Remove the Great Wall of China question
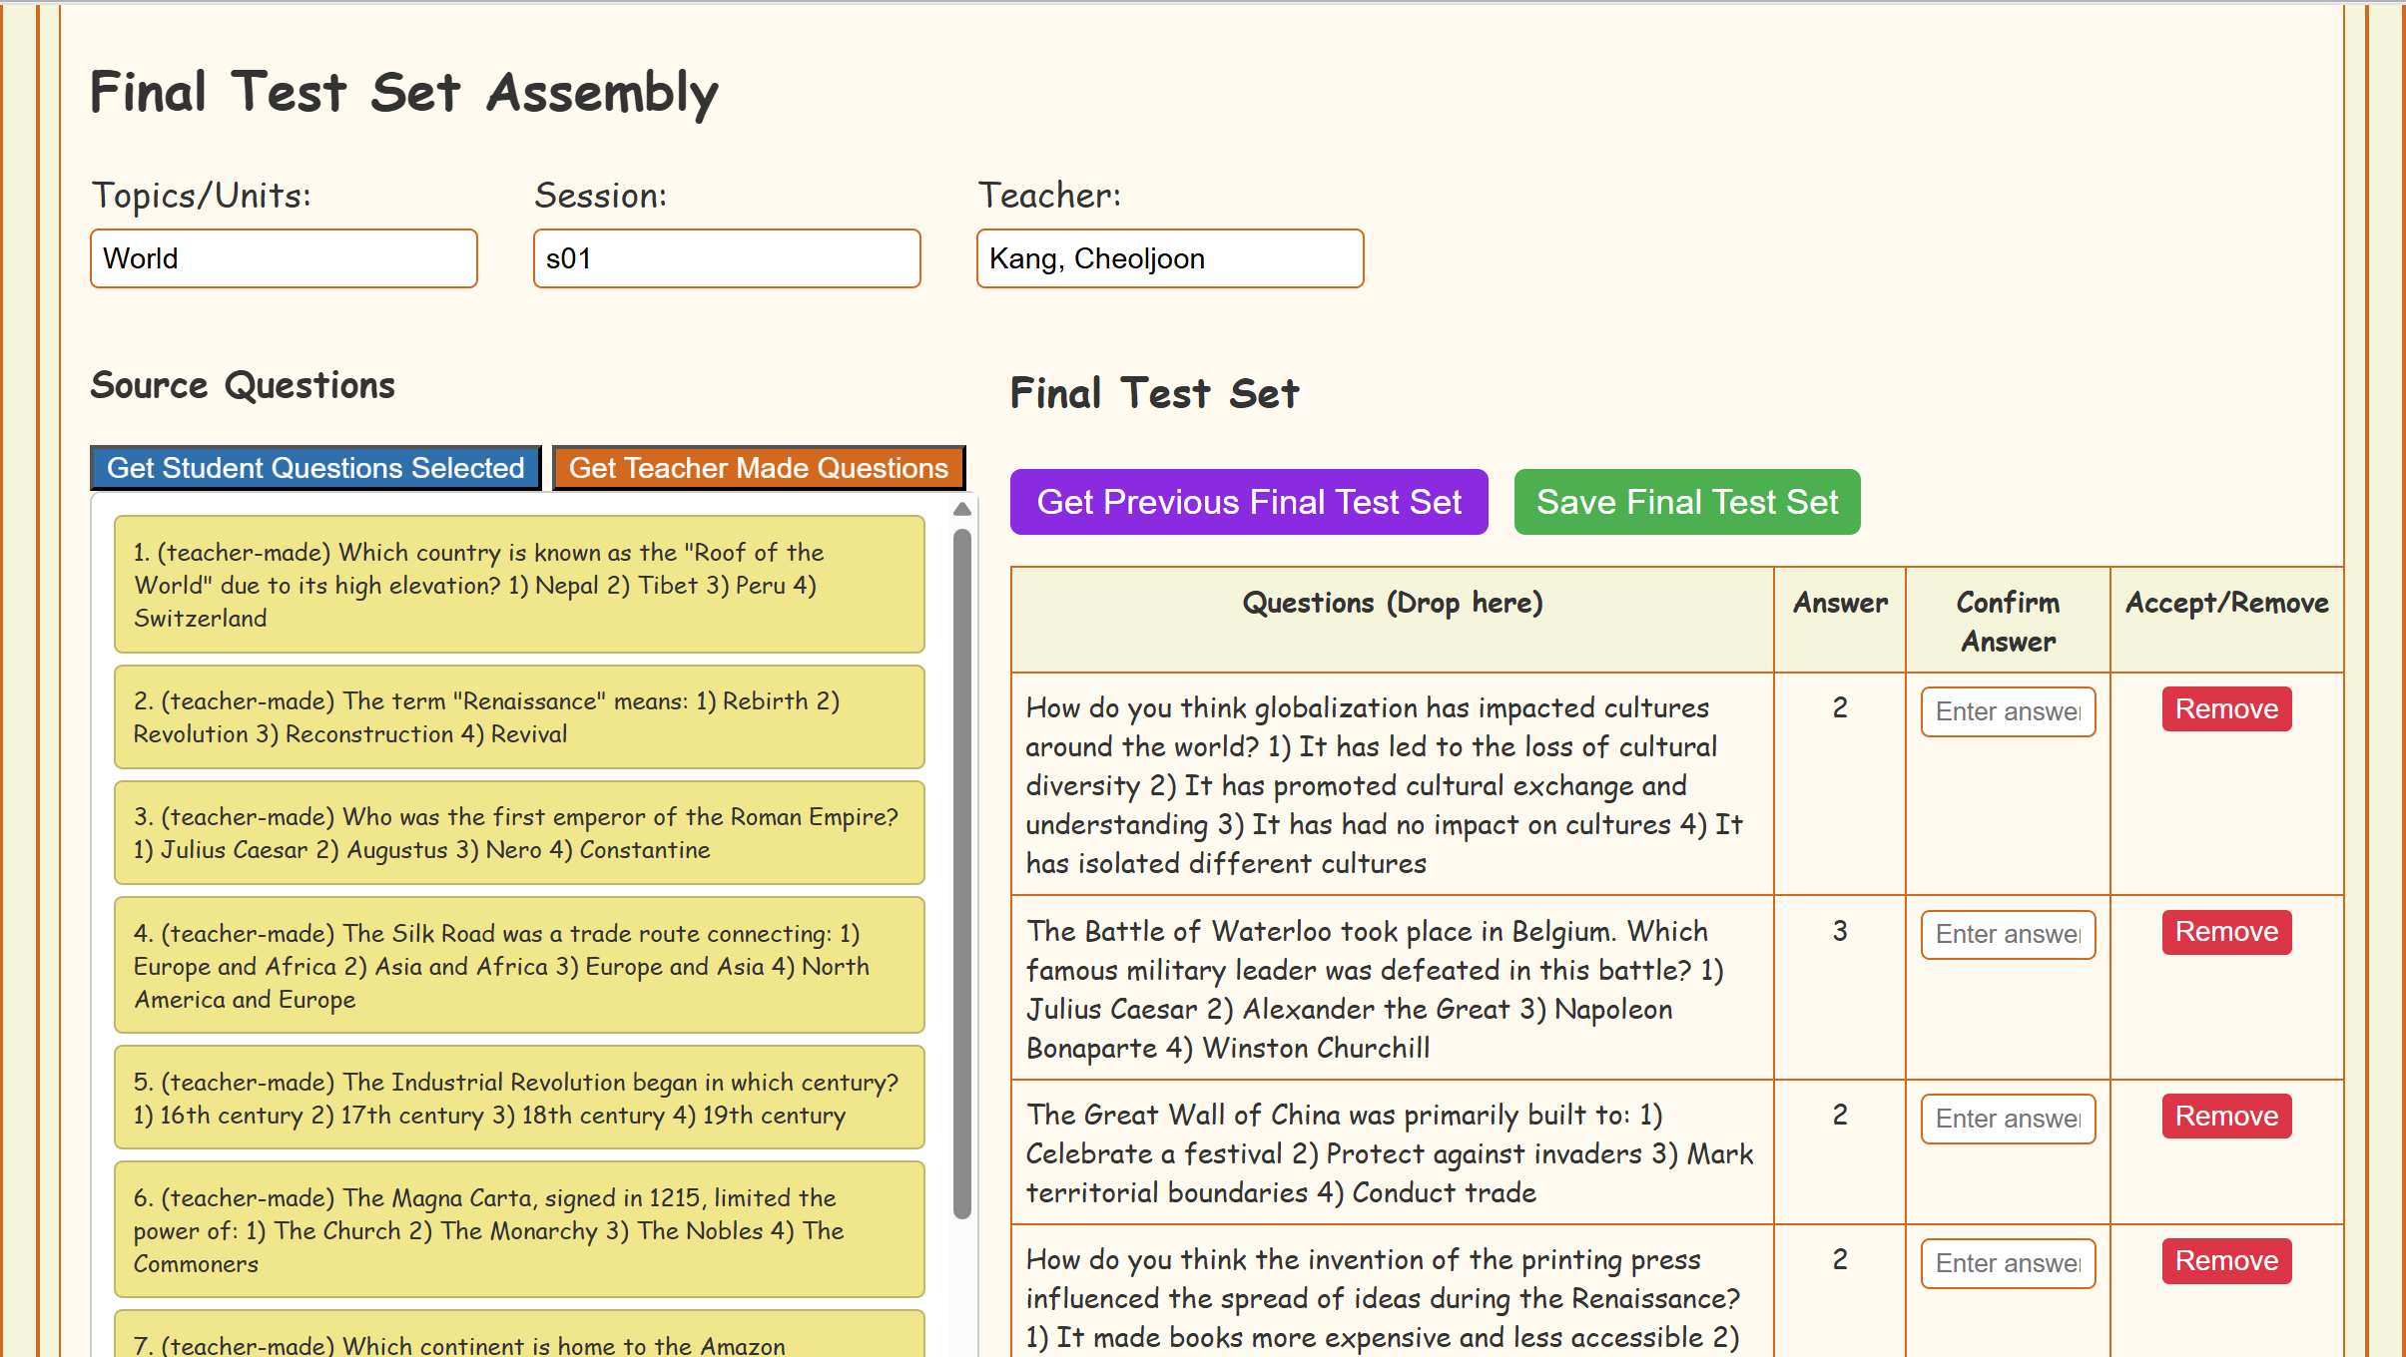2406x1357 pixels. click(2226, 1117)
